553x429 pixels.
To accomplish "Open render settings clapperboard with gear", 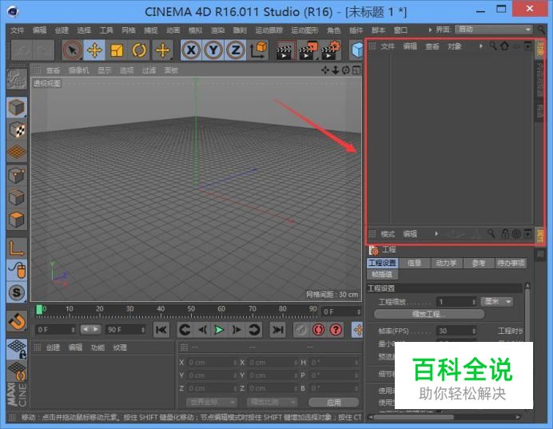I will 331,50.
